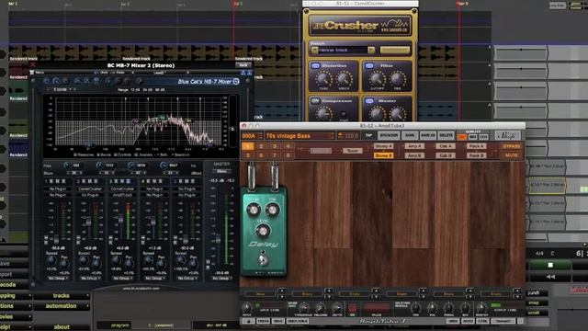
Task: Toggle CamelCrusher Master section on
Action: 369,101
